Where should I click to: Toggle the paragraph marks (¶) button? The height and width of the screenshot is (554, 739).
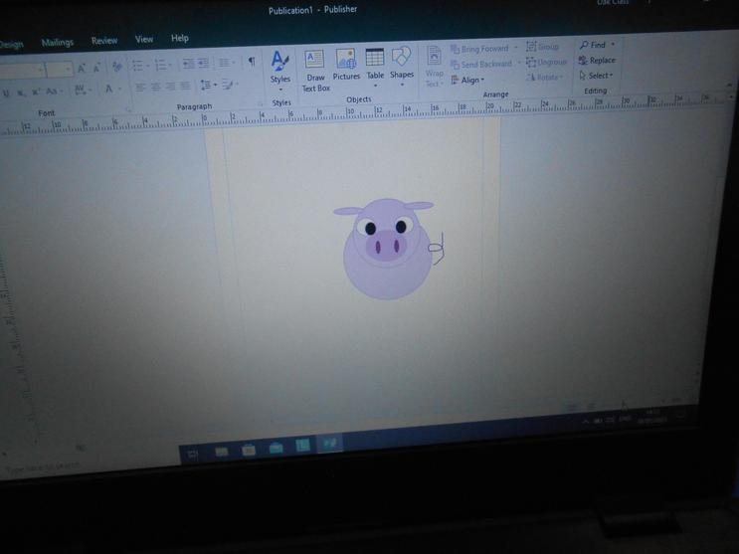[x=252, y=62]
